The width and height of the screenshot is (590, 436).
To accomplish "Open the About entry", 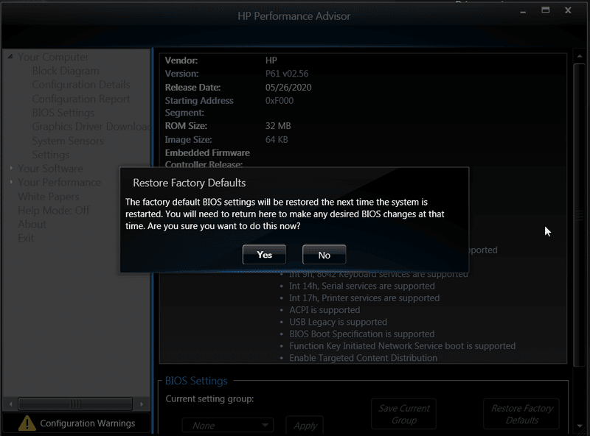I will coord(32,225).
